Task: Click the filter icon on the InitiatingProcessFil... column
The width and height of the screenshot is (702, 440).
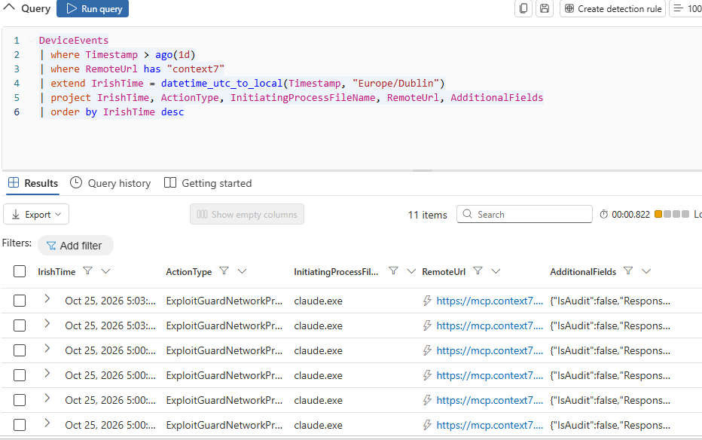Action: [x=393, y=270]
